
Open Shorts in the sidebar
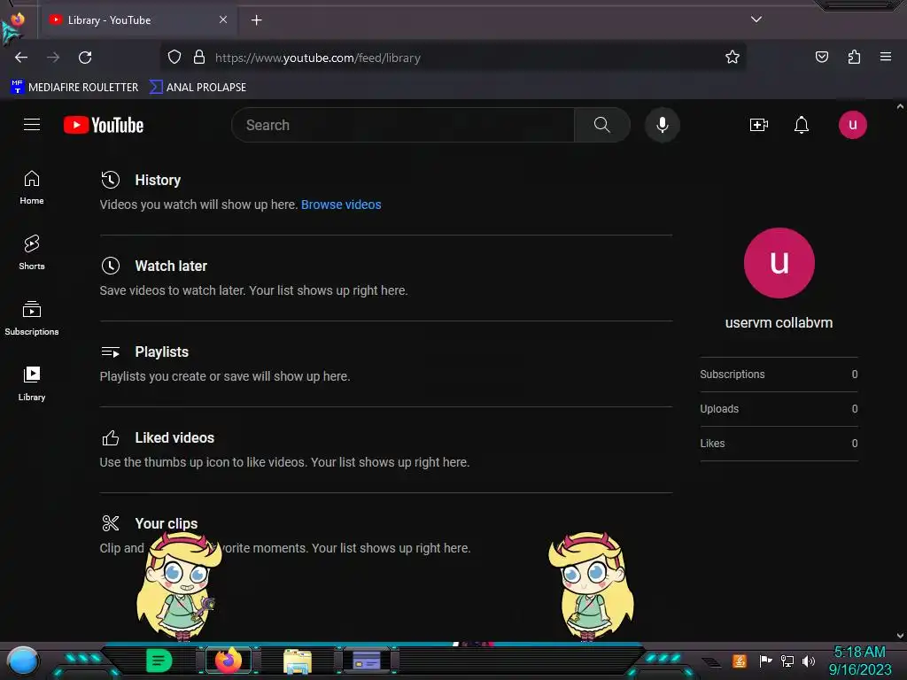pyautogui.click(x=32, y=252)
